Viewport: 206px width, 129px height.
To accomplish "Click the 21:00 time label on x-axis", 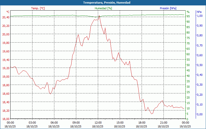I will [164, 123].
